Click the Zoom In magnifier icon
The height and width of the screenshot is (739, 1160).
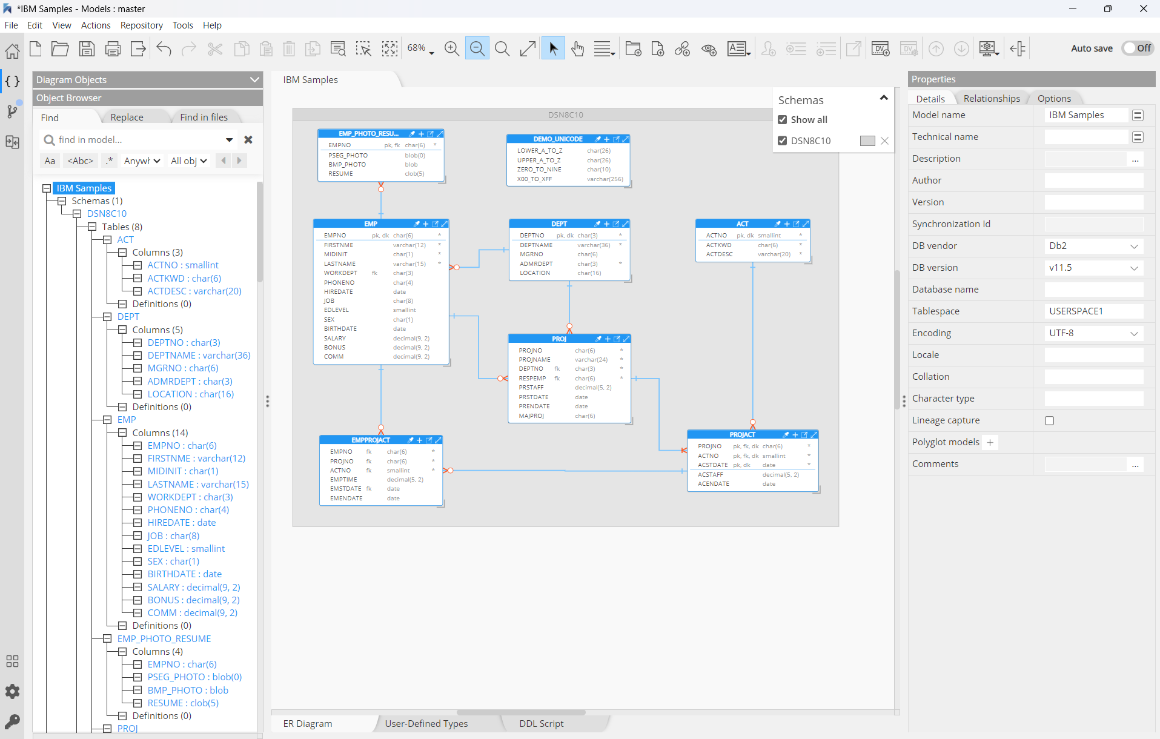[x=452, y=48]
